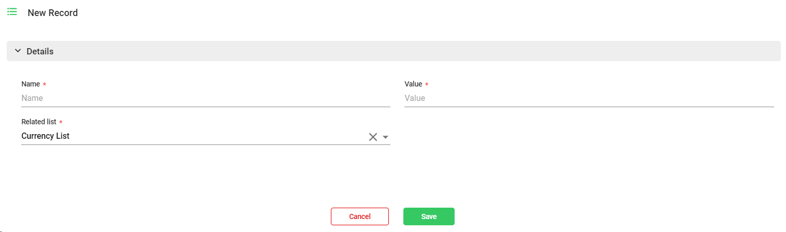Click the Name field label
The height and width of the screenshot is (232, 786).
pos(31,84)
